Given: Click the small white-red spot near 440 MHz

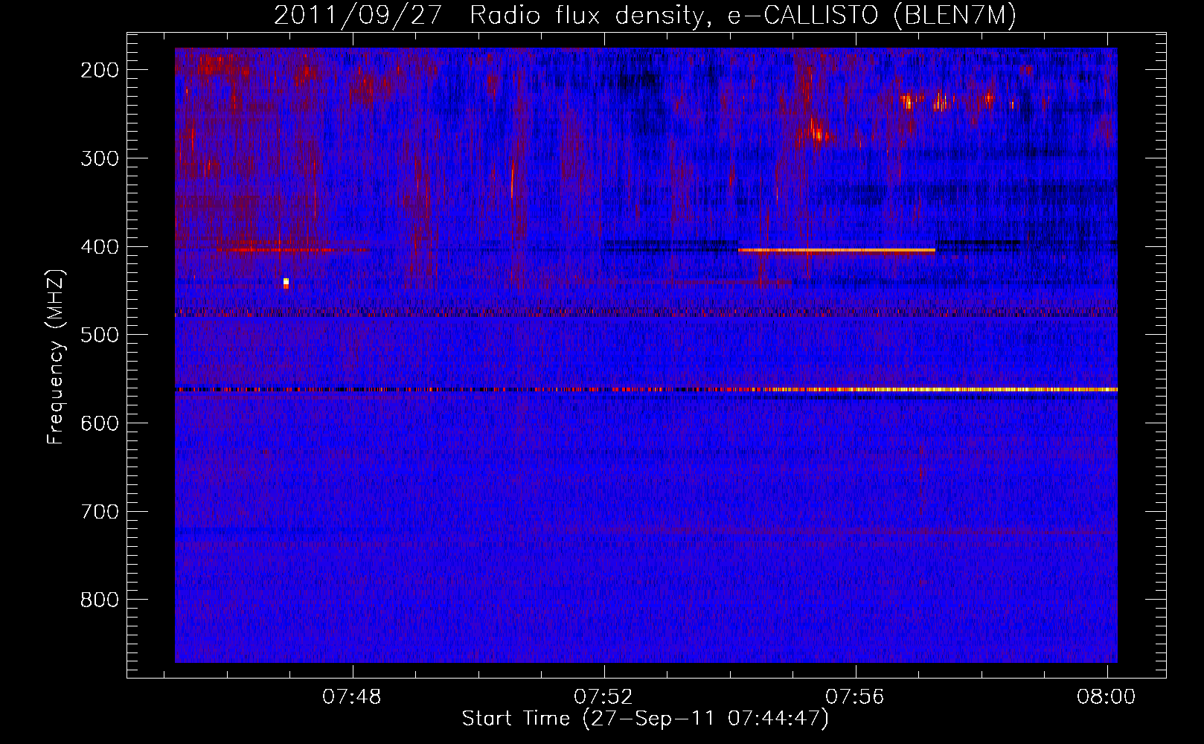Looking at the screenshot, I should (286, 283).
